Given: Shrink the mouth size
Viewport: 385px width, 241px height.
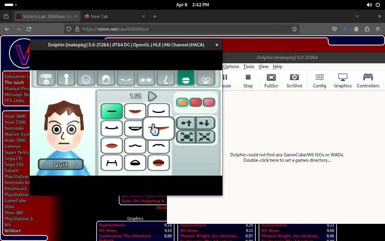Looking at the screenshot, I should [x=205, y=137].
